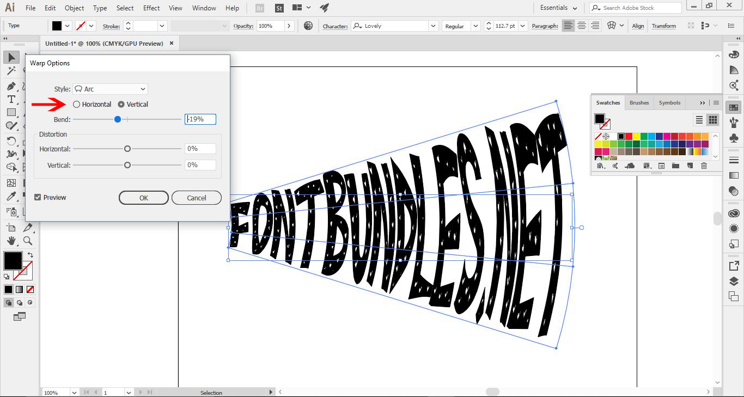Open the stroke weight dropdown
Screen dimensions: 744x397
(162, 26)
